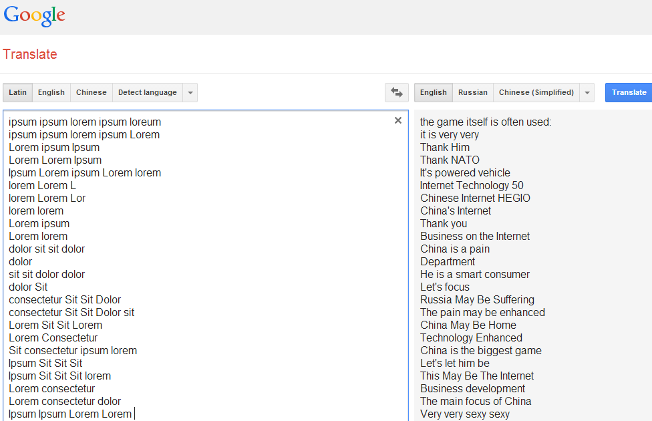Click inside the source text box
The image size is (652, 421).
coord(205,266)
